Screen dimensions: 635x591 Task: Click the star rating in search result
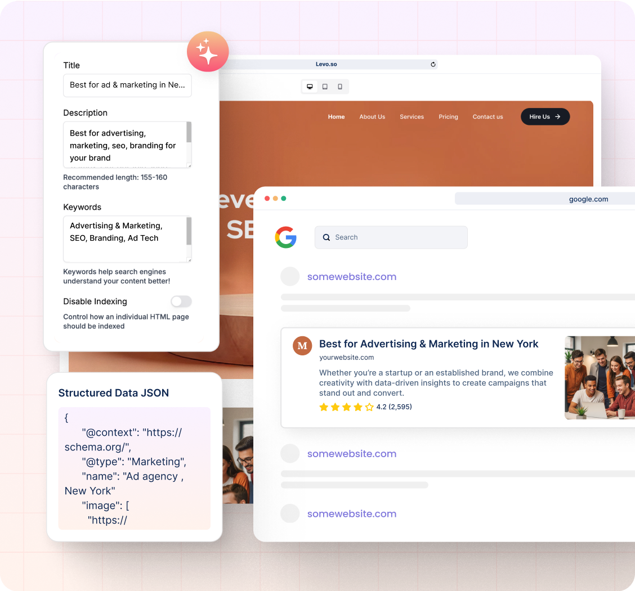tap(346, 407)
